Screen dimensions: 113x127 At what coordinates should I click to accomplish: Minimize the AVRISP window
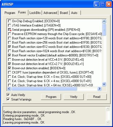[96, 4]
